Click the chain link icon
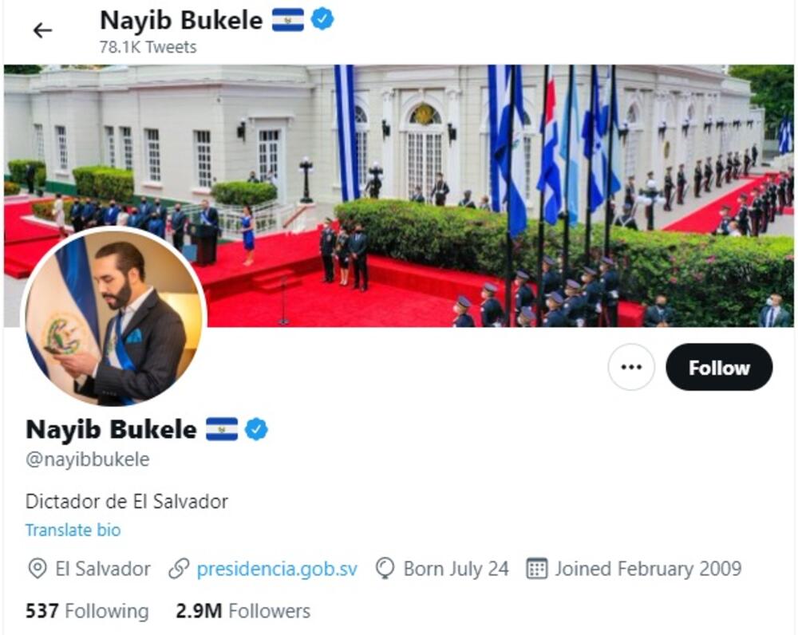The image size is (798, 635). point(179,568)
